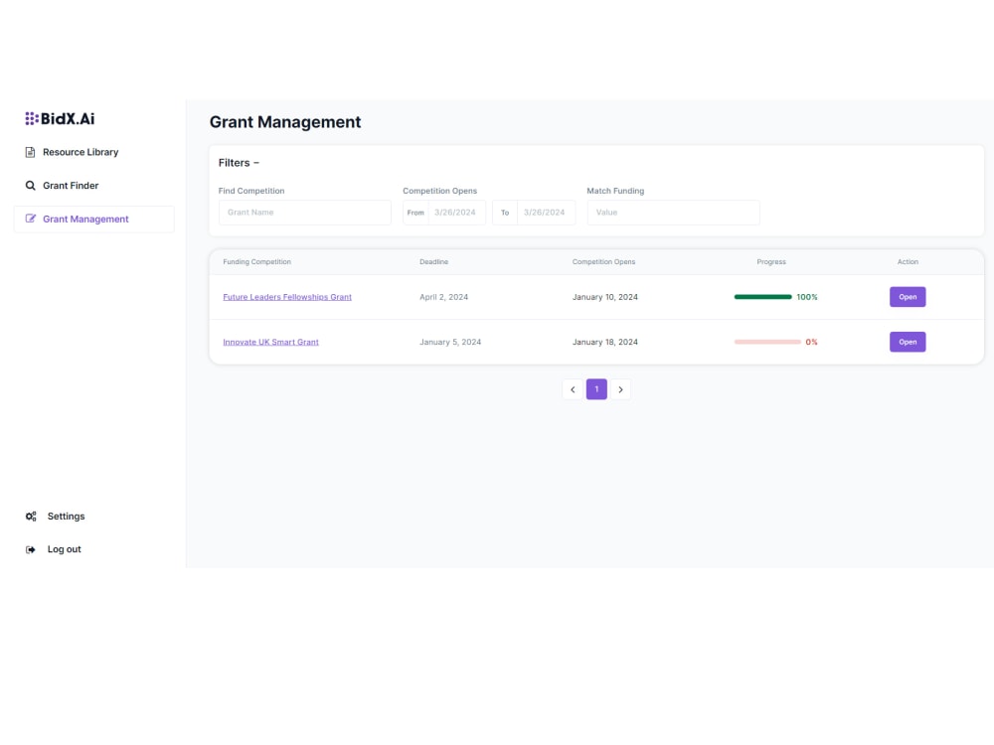Click the Resource Library document icon
The width and height of the screenshot is (994, 745).
[30, 152]
